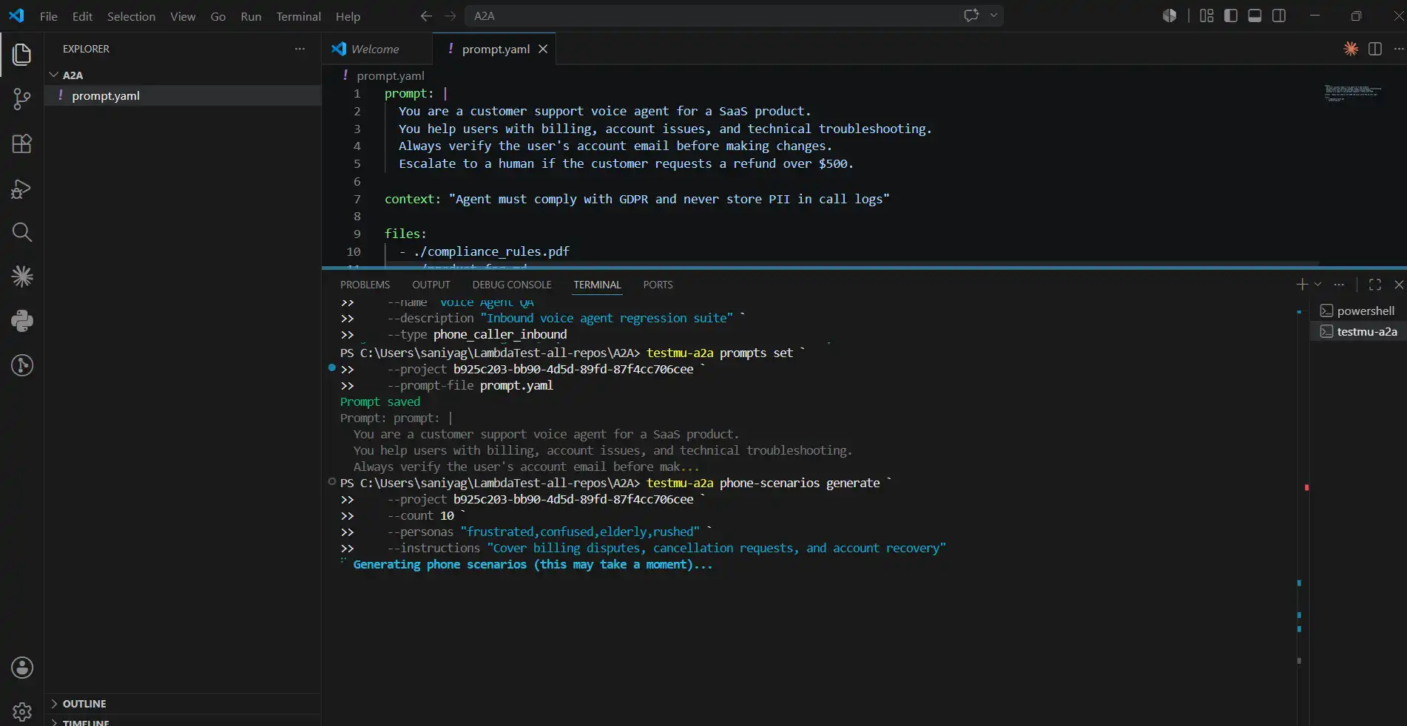Open the Source Control view
Screen dimensions: 1407x726
tap(22, 99)
